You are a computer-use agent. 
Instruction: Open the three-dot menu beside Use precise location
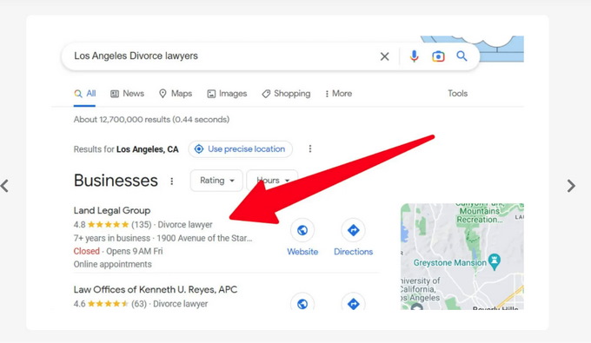point(310,148)
